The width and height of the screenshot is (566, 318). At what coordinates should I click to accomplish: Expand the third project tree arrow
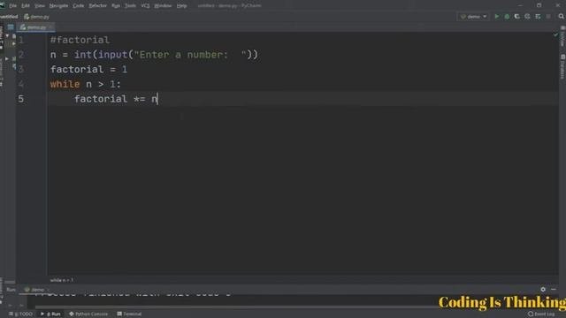(x=7, y=59)
